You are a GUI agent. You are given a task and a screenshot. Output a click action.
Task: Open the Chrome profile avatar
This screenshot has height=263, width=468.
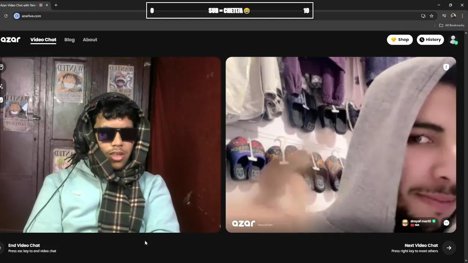pos(453,16)
